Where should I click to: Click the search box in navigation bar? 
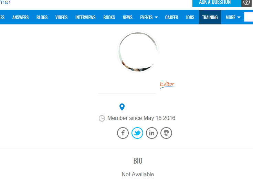pyautogui.click(x=249, y=17)
